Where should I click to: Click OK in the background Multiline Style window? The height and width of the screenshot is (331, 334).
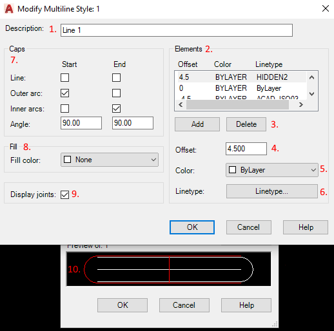pos(123,305)
